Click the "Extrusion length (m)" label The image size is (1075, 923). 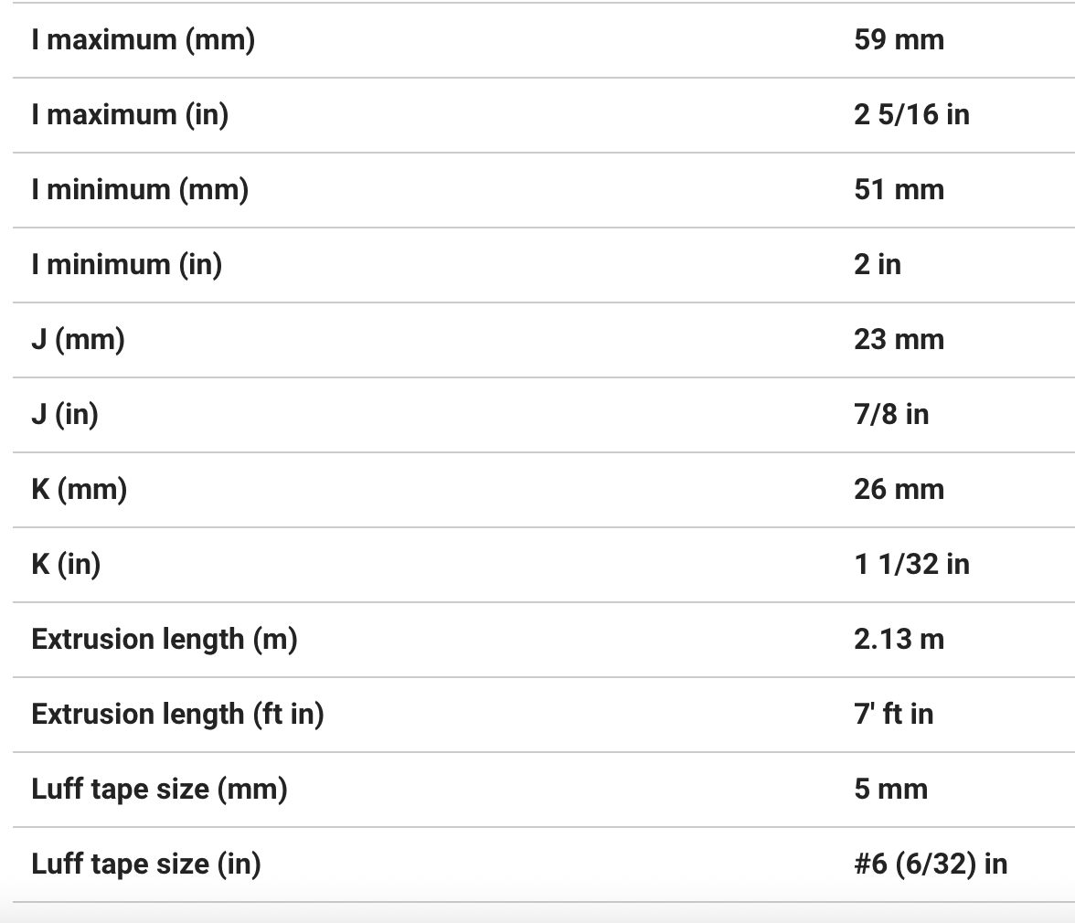click(x=165, y=640)
